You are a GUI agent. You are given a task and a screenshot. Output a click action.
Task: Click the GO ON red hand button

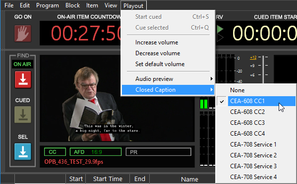[23, 34]
